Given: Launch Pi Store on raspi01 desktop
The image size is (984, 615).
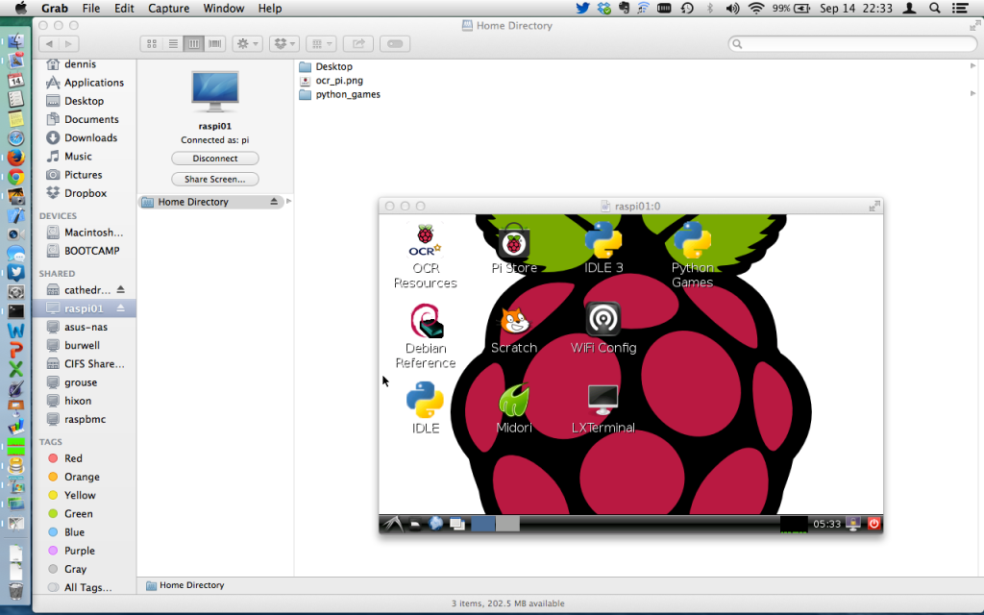Looking at the screenshot, I should 514,249.
